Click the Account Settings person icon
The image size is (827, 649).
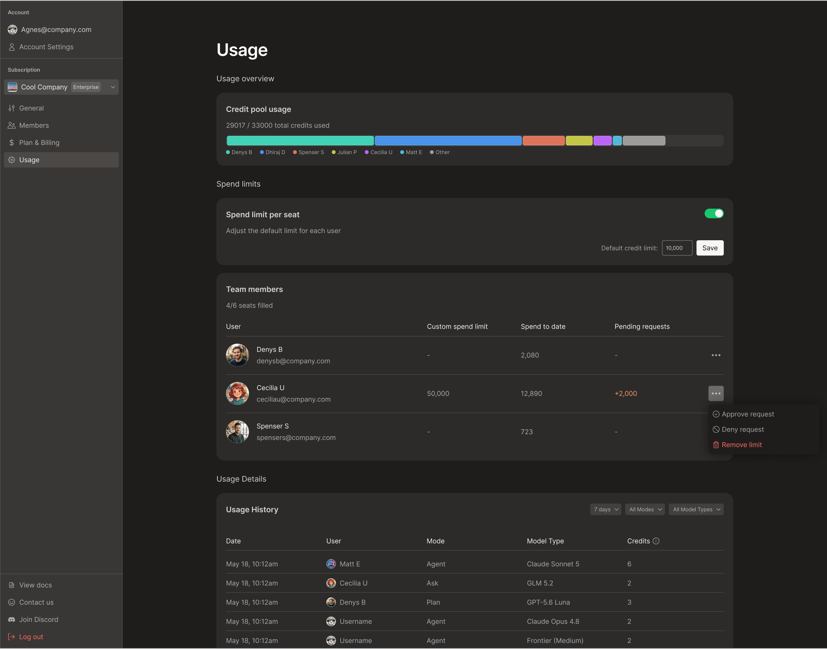click(x=12, y=47)
